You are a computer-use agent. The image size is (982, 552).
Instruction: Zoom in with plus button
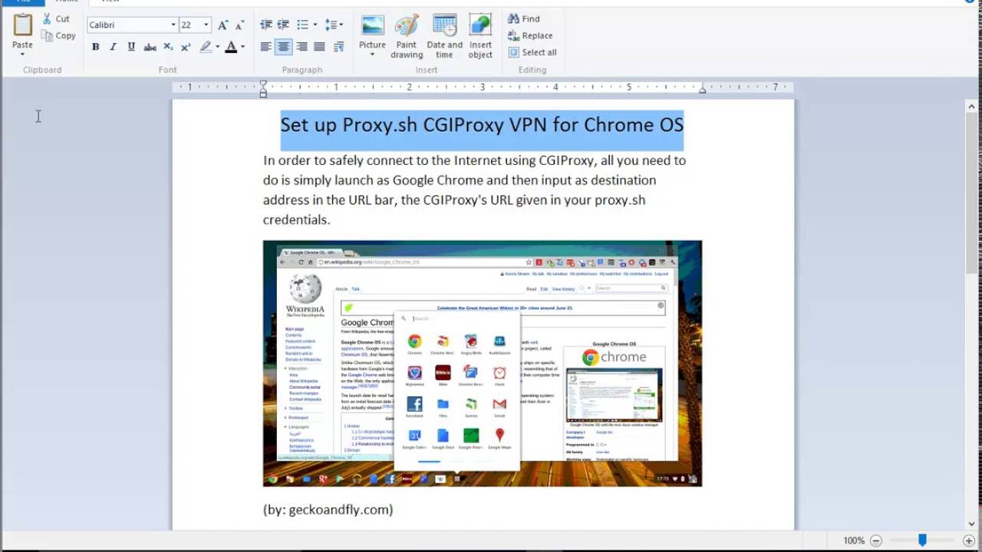969,540
